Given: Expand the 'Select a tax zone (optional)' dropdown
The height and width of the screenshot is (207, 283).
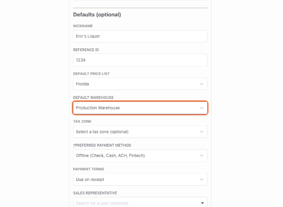Looking at the screenshot, I should 140,132.
